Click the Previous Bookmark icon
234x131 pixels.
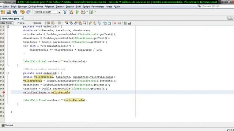click(90, 23)
